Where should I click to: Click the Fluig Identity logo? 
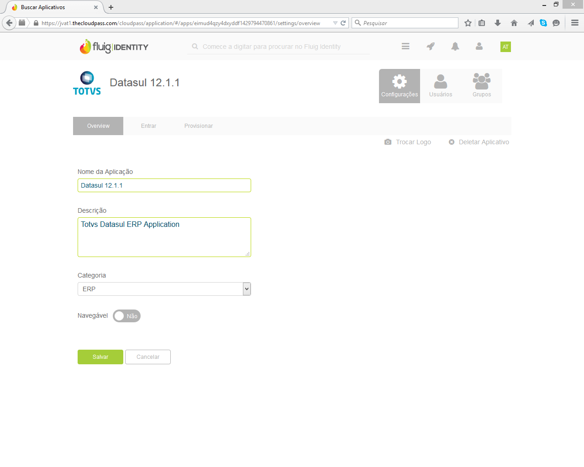click(x=114, y=47)
